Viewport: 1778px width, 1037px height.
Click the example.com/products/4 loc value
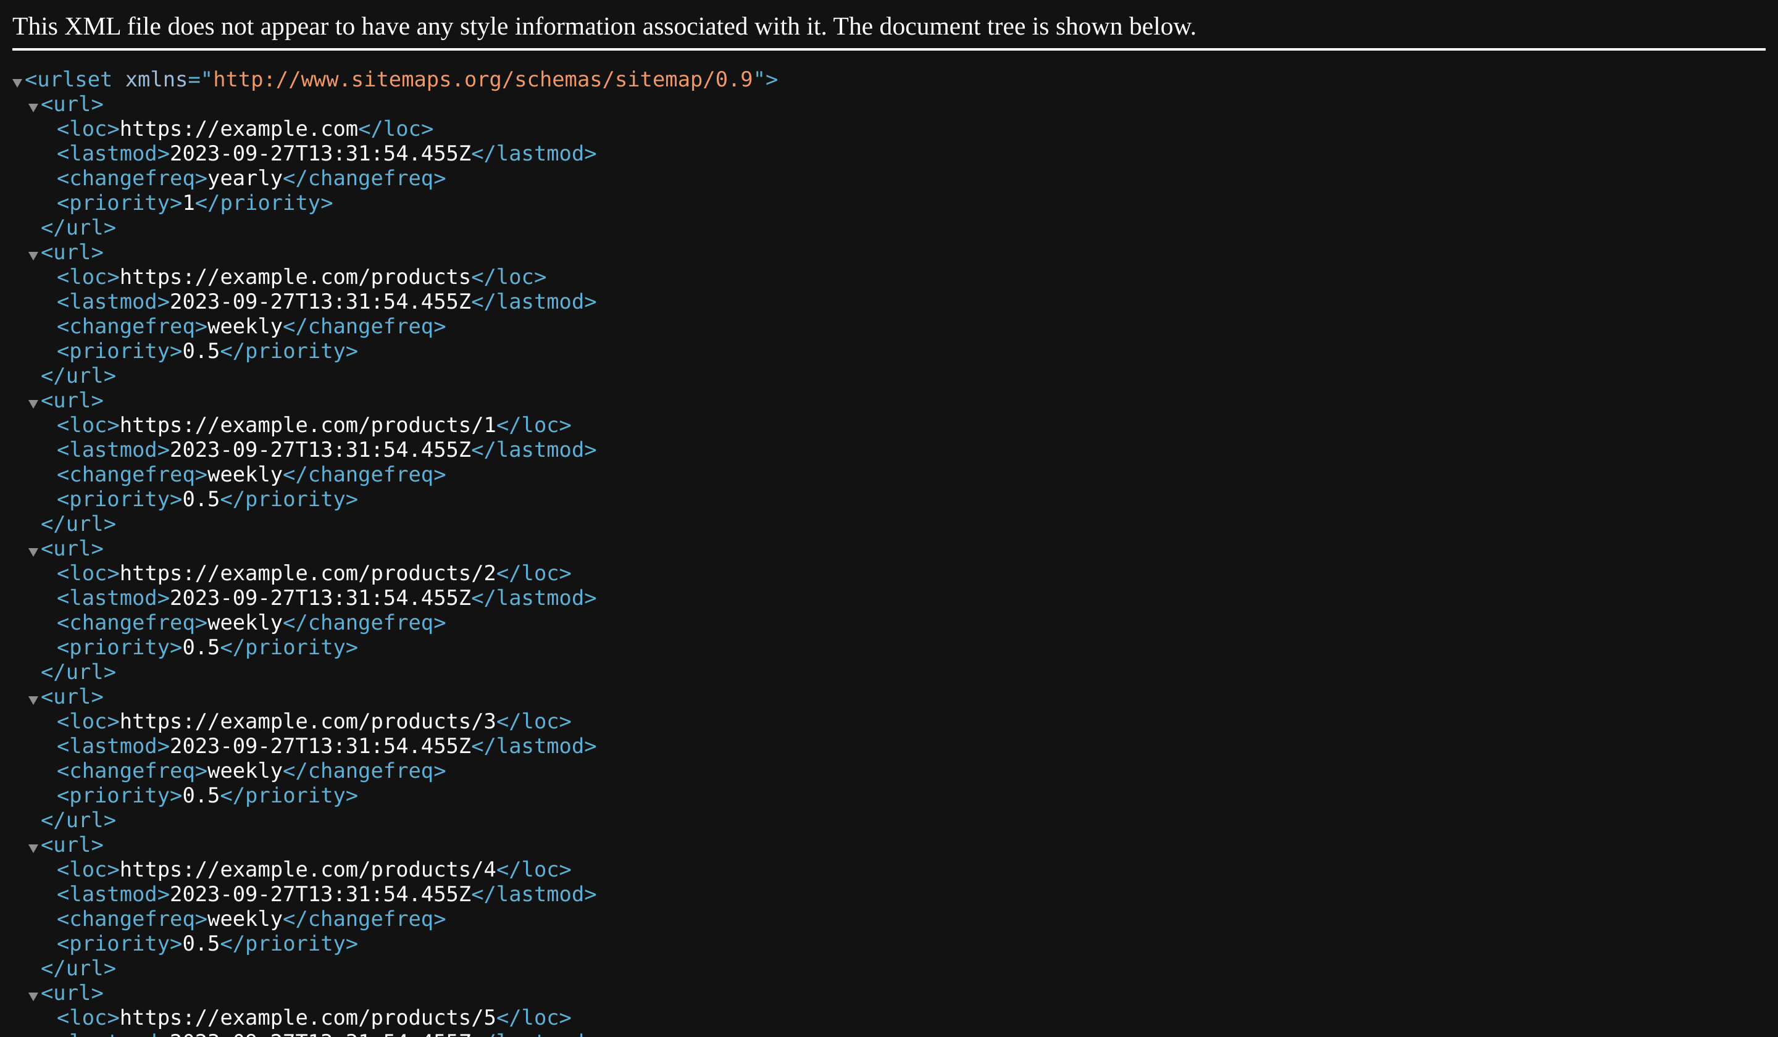pos(307,870)
